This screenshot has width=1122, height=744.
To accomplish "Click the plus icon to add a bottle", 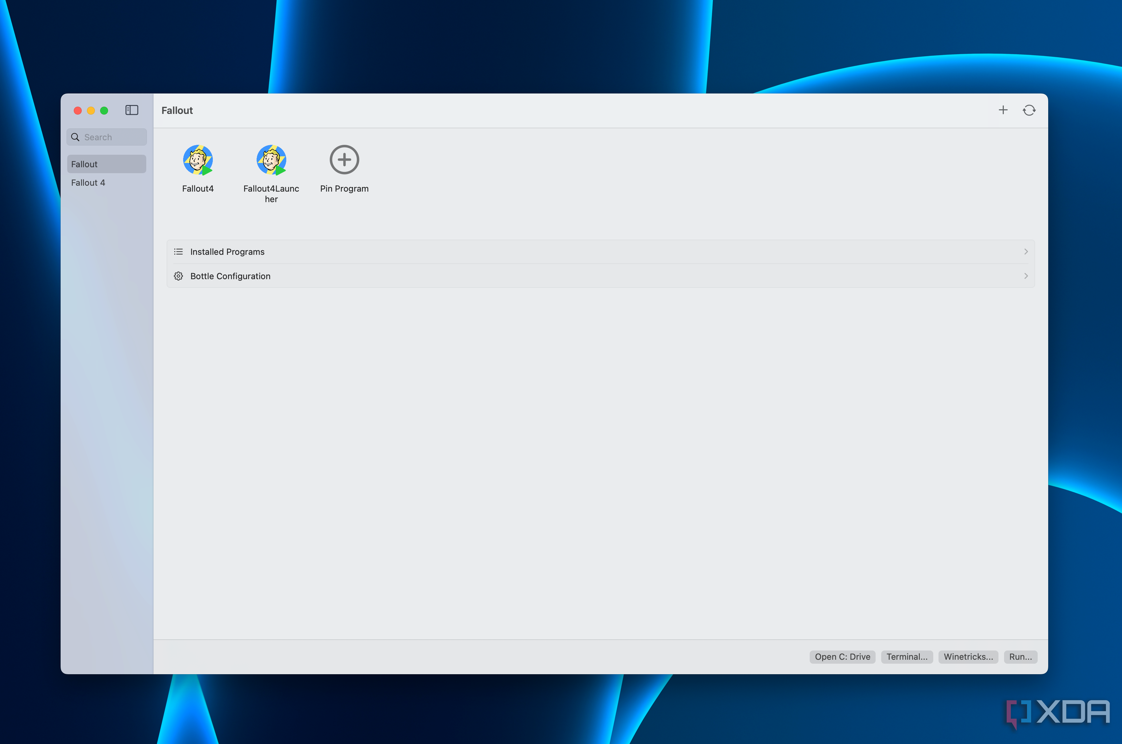I will pos(1003,110).
